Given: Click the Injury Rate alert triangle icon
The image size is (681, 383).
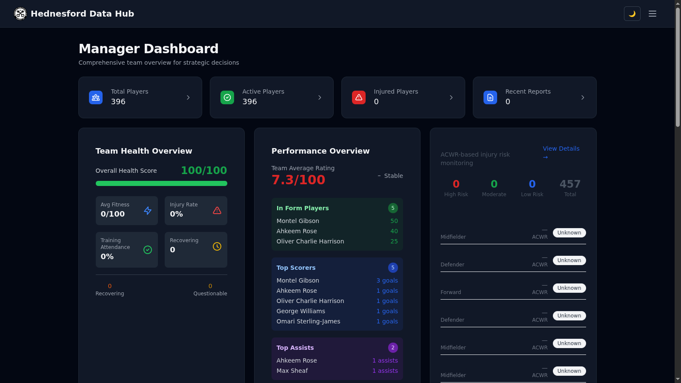Looking at the screenshot, I should point(217,211).
